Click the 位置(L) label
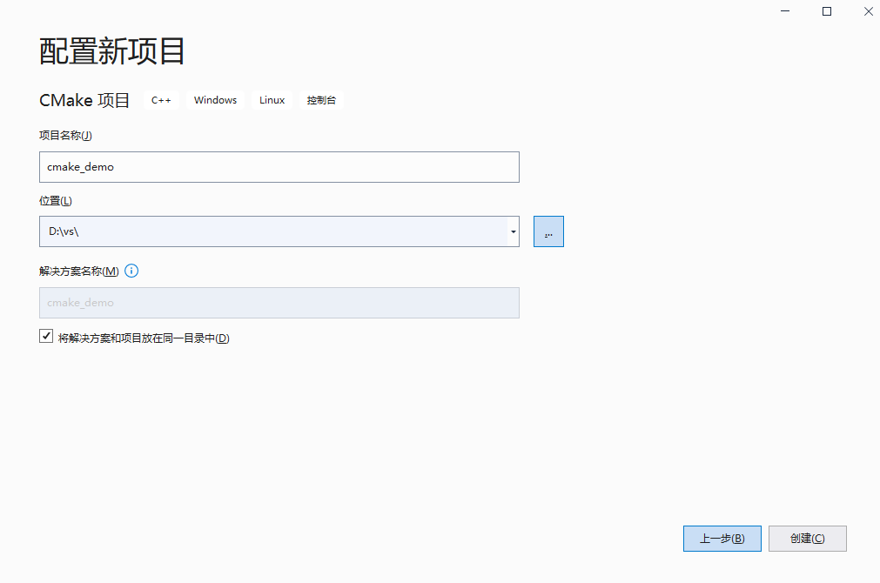Image resolution: width=880 pixels, height=583 pixels. (x=56, y=200)
